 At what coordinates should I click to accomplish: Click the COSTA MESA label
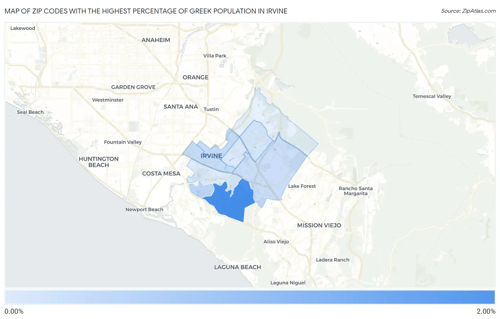click(x=161, y=174)
